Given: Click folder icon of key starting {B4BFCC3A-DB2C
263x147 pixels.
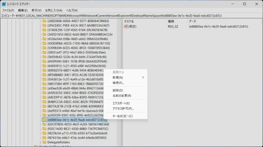Looking at the screenshot, I should pyautogui.click(x=44, y=102).
